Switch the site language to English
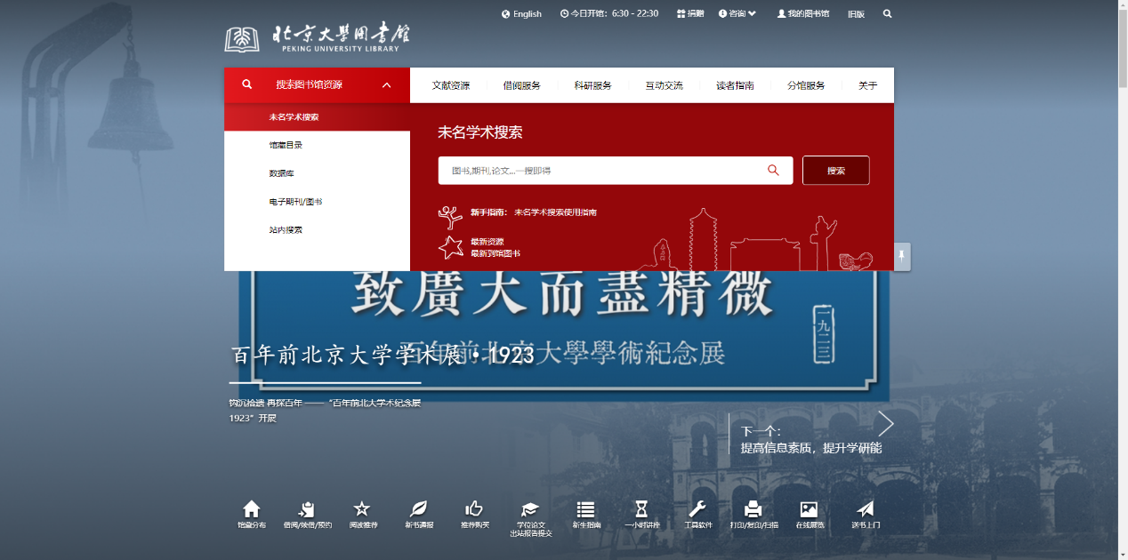 pos(521,13)
